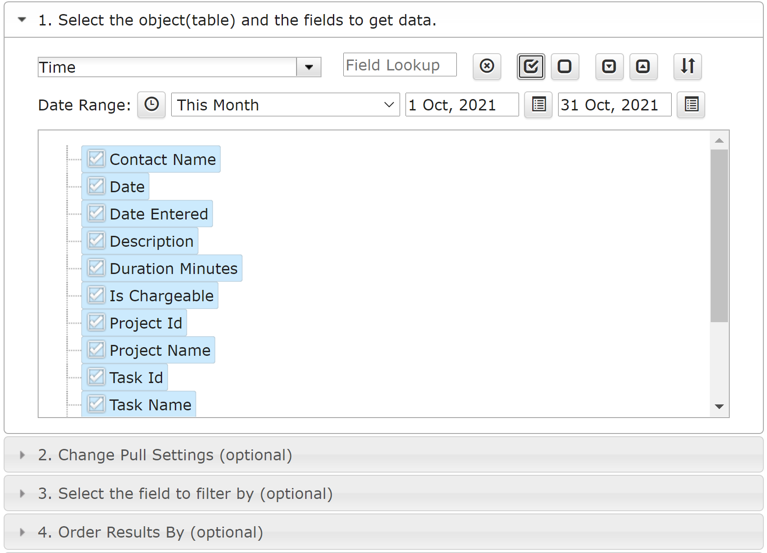Click the collapse all up-arrow icon
The image size is (767, 553).
[x=643, y=66]
